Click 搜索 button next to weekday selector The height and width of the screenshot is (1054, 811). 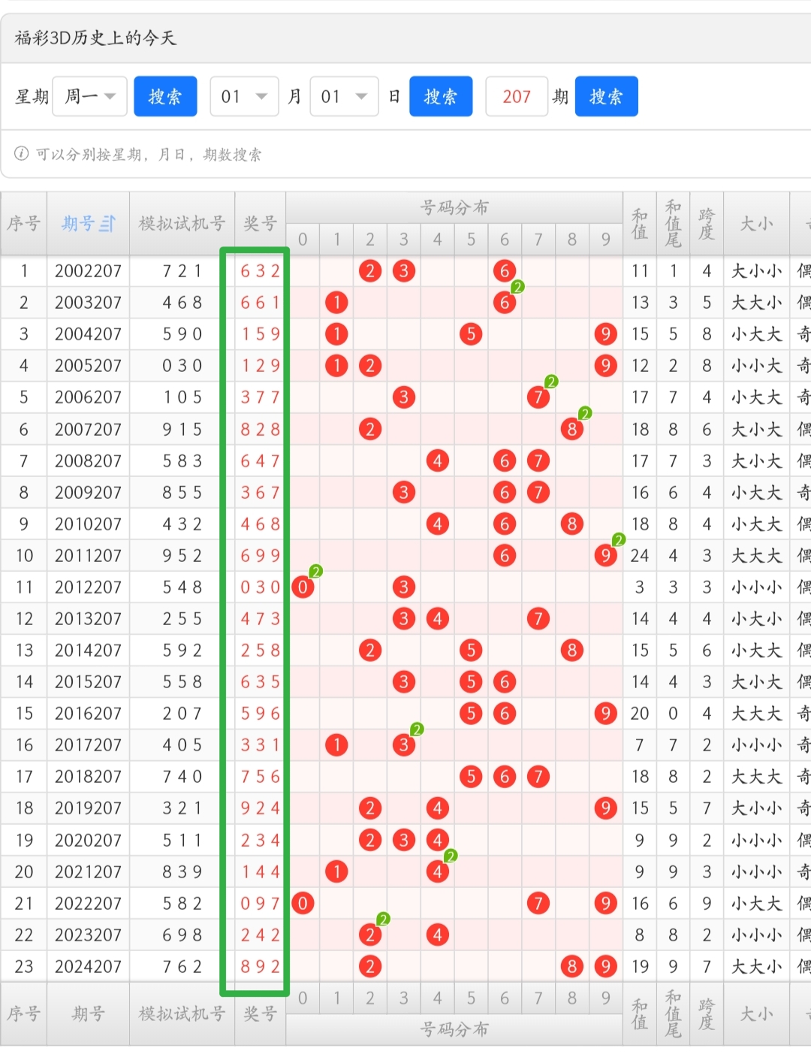pos(165,96)
